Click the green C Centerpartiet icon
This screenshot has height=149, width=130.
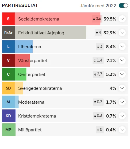coord(8,74)
